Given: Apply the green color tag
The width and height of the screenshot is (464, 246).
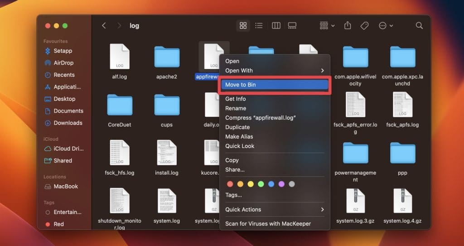Looking at the screenshot, I should pyautogui.click(x=261, y=184).
